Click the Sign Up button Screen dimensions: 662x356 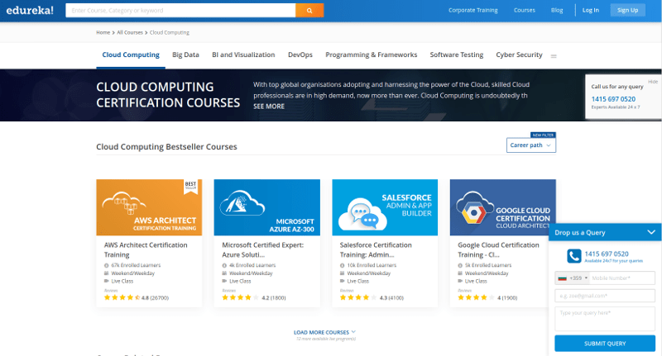[x=627, y=10]
